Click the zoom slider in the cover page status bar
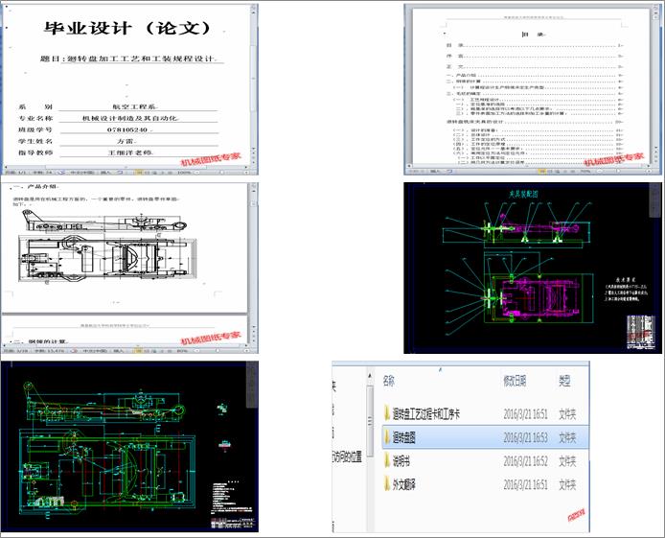This screenshot has height=538, width=665. [220, 173]
